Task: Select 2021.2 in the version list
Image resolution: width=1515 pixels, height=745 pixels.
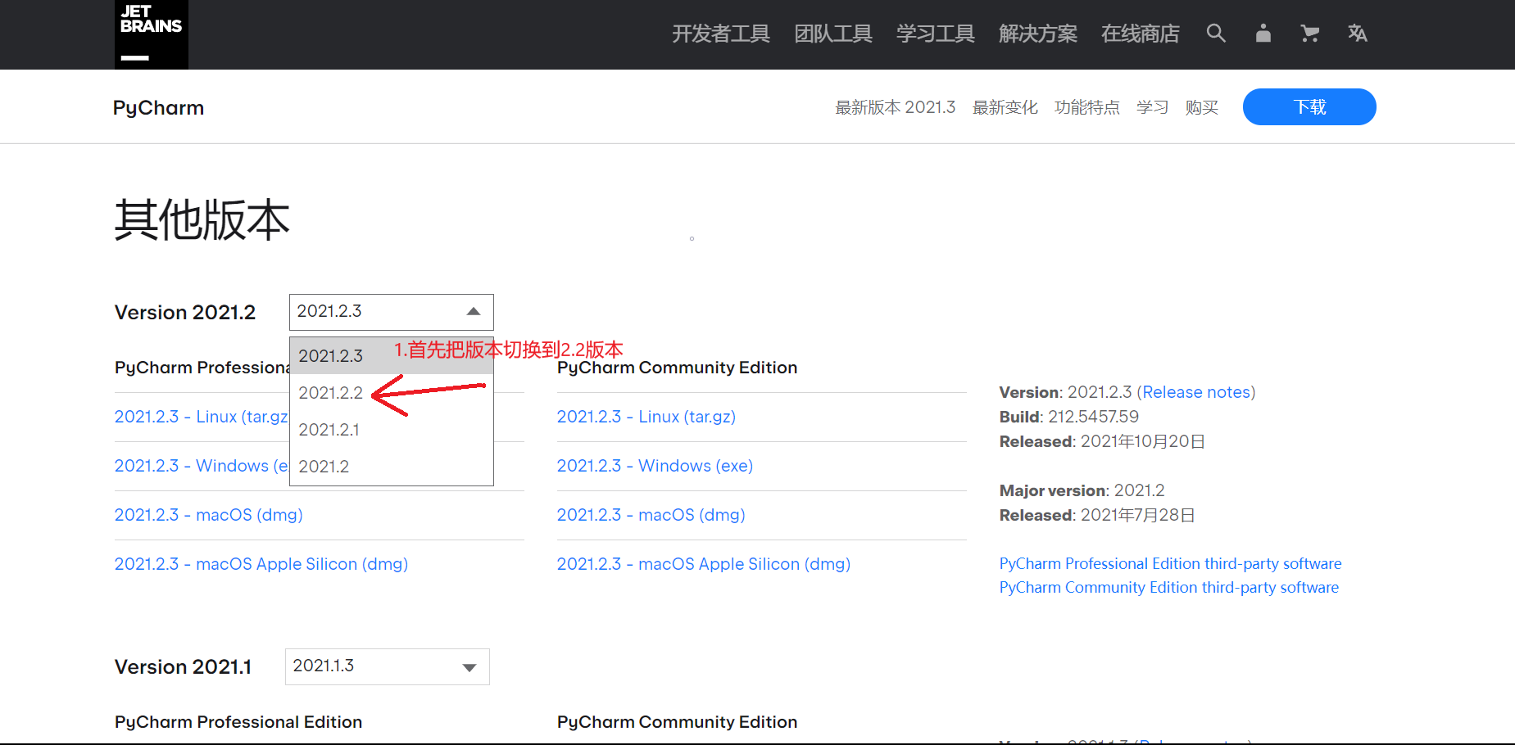Action: pos(392,467)
